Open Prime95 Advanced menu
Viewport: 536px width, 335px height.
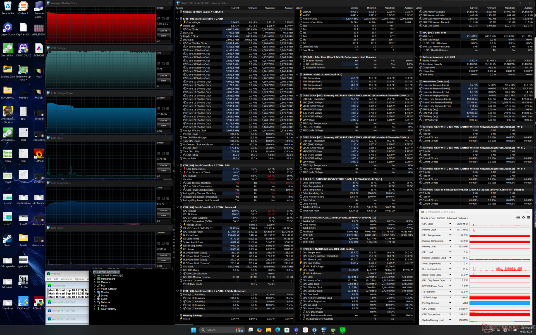click(x=66, y=279)
